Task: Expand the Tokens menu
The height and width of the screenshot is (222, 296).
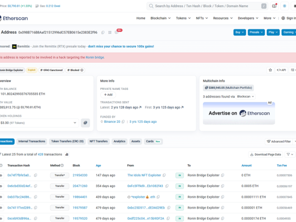Action: [183, 18]
